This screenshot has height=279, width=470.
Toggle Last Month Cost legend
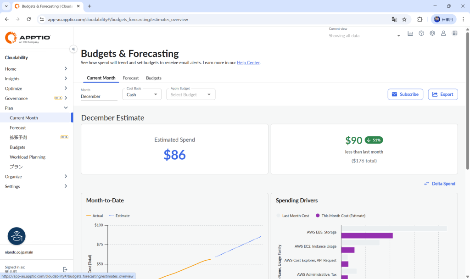[x=292, y=216]
